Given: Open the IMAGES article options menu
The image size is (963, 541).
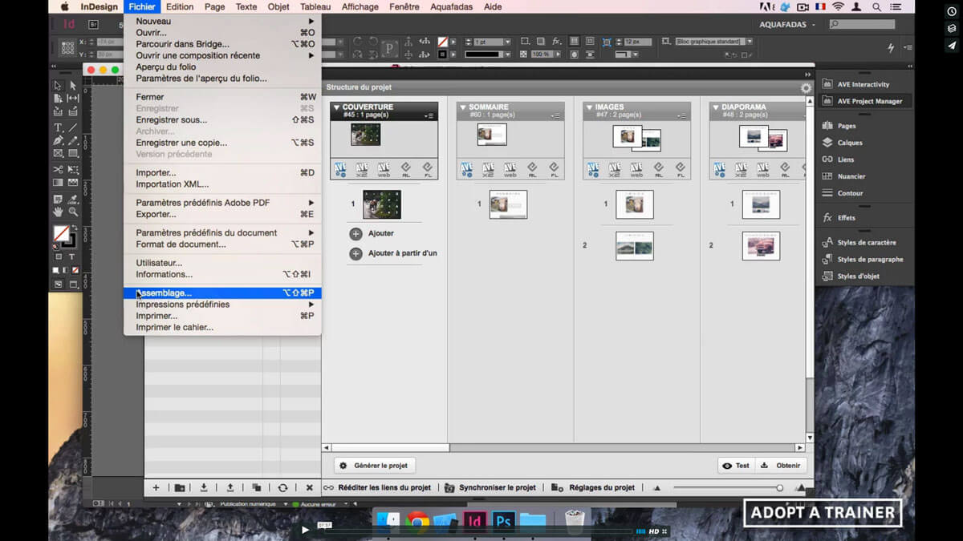Looking at the screenshot, I should (x=681, y=116).
